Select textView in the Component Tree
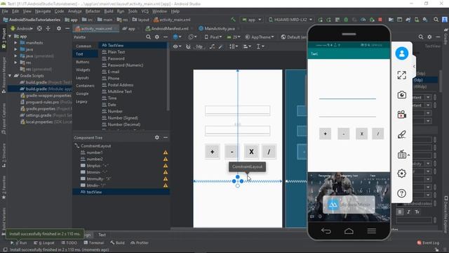The height and width of the screenshot is (253, 449). point(121,192)
